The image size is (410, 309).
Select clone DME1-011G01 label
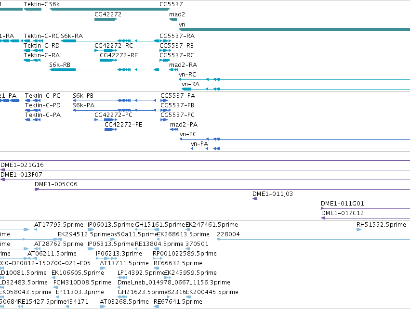[343, 204]
